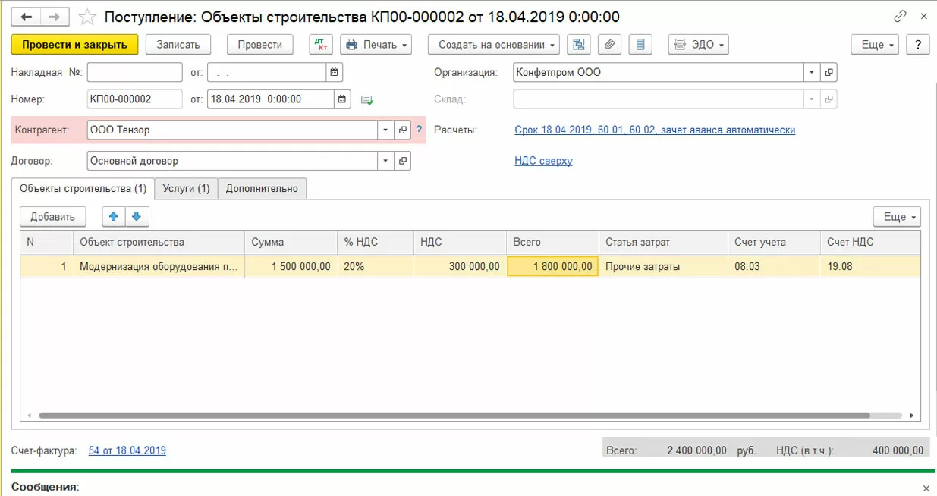Open the Печать dropdown
This screenshot has height=496, width=937.
376,45
